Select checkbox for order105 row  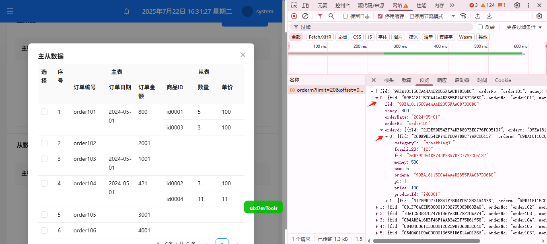pos(44,215)
